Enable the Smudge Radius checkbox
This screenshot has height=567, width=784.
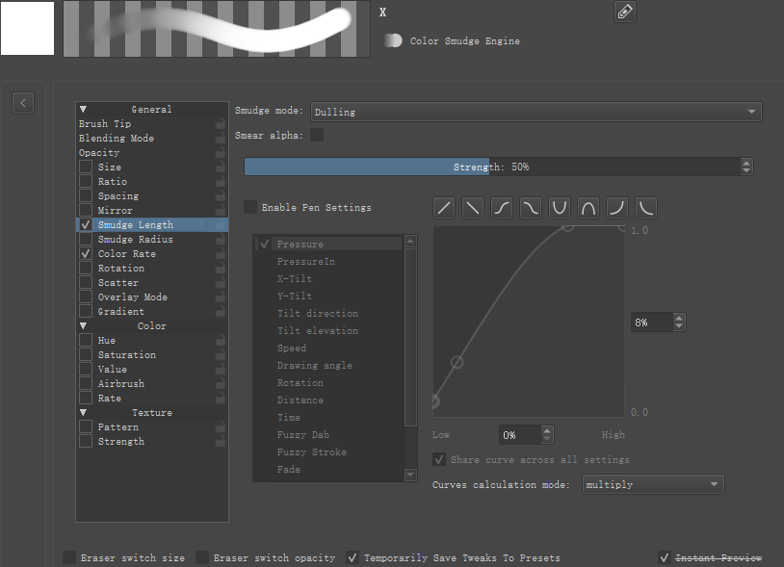click(87, 240)
